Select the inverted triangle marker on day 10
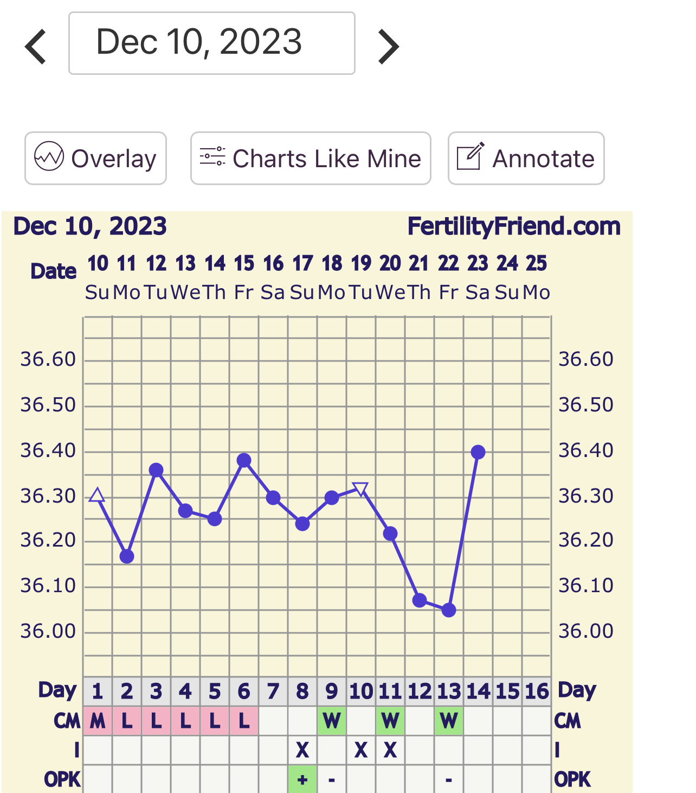 [x=360, y=489]
